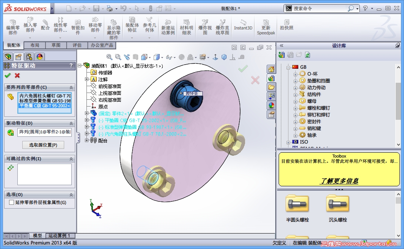Click the 线性零部件 pattern tool

(60, 25)
